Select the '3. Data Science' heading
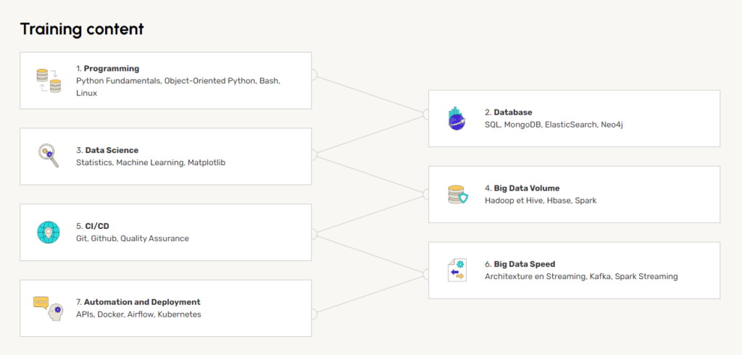742x355 pixels. click(x=107, y=151)
